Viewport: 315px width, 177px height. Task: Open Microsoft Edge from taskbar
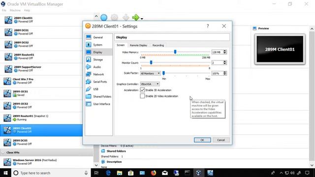click(x=108, y=173)
